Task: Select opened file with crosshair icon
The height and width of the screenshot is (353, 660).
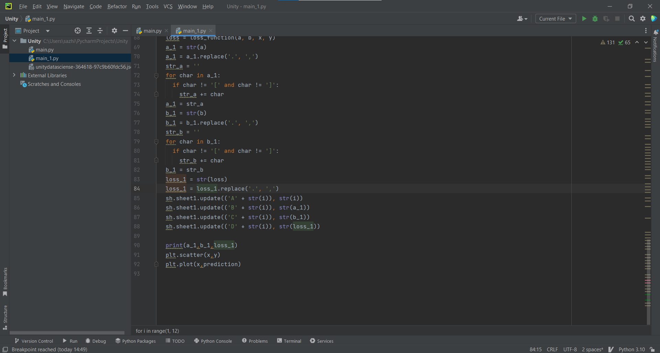Action: [77, 31]
